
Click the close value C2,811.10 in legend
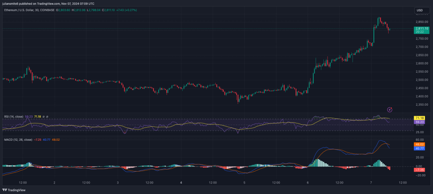pyautogui.click(x=109, y=10)
